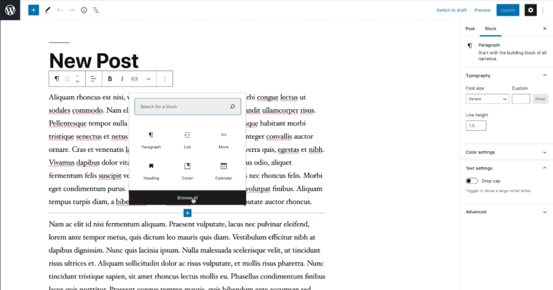Move block down with arrow
Viewport: 553px width, 290px height.
(77, 82)
